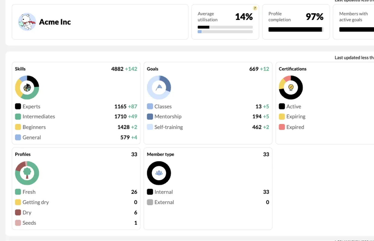Viewport: 374px width, 241px height.
Task: Select the Mentorship legend swatch
Action: click(150, 116)
